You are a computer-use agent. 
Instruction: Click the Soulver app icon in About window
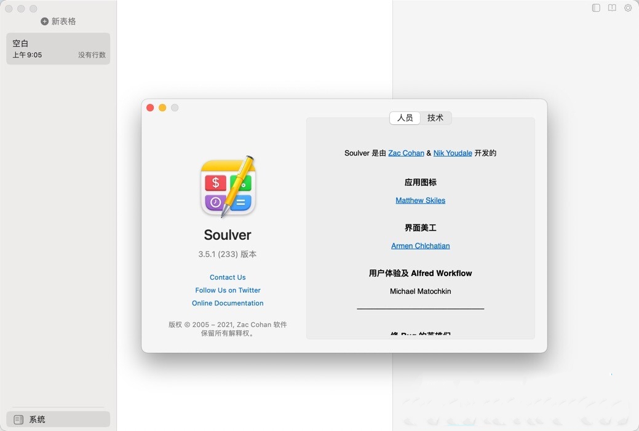point(228,186)
